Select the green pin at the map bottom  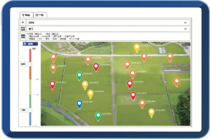tap(98, 115)
